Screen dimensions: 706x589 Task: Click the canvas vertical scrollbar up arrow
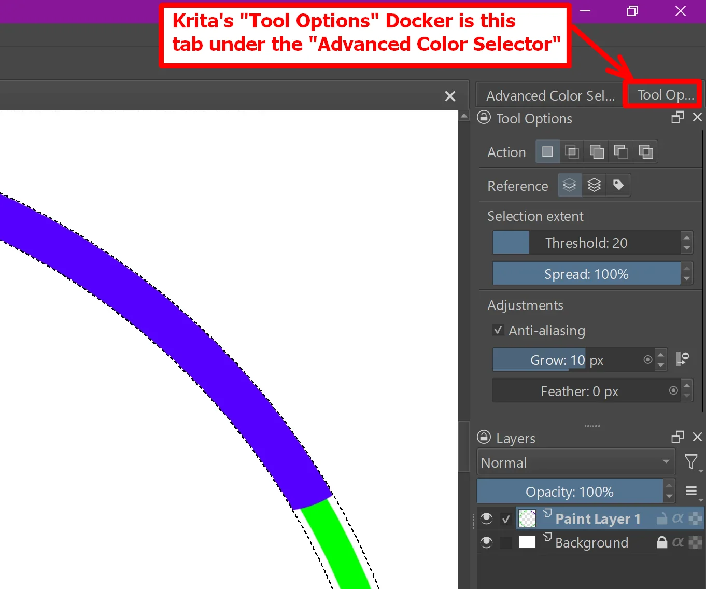pyautogui.click(x=464, y=116)
